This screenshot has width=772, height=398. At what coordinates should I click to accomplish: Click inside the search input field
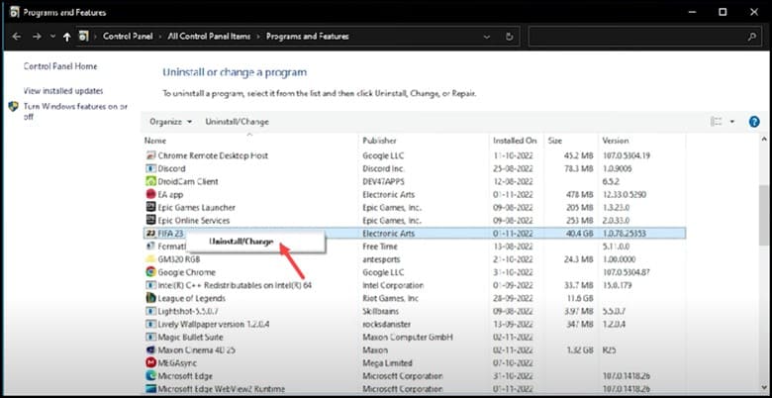click(x=637, y=37)
